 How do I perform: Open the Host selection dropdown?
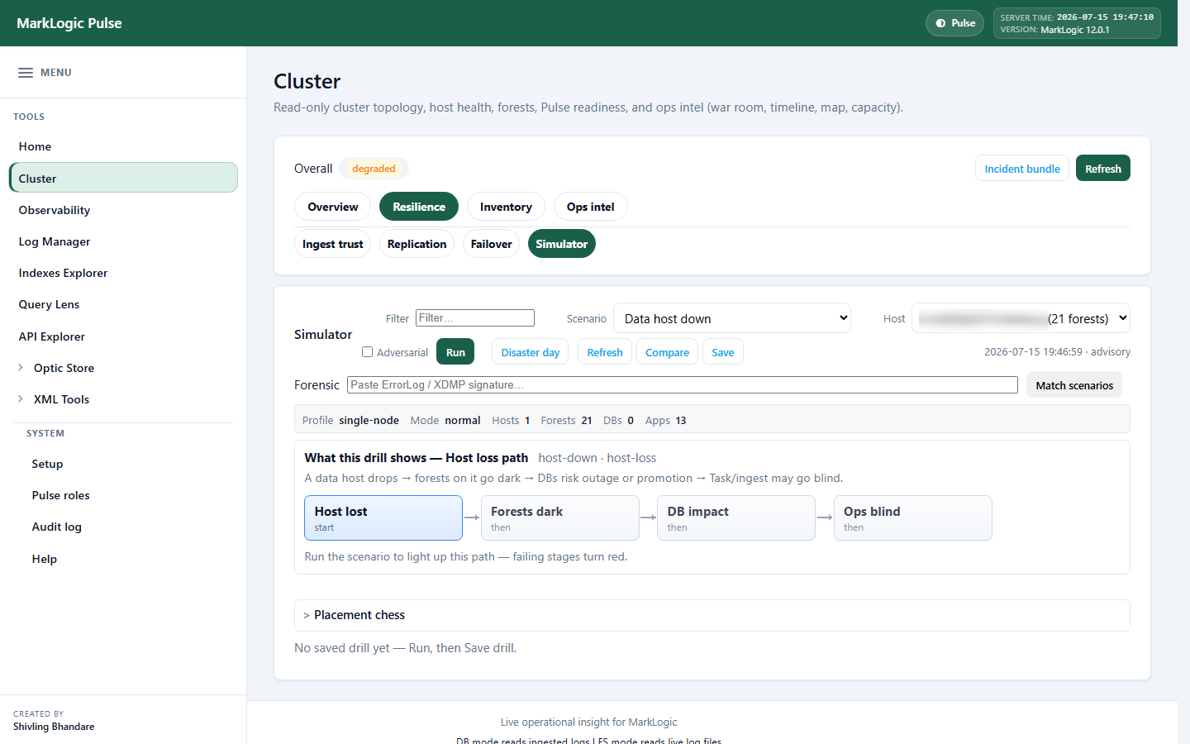click(1021, 318)
